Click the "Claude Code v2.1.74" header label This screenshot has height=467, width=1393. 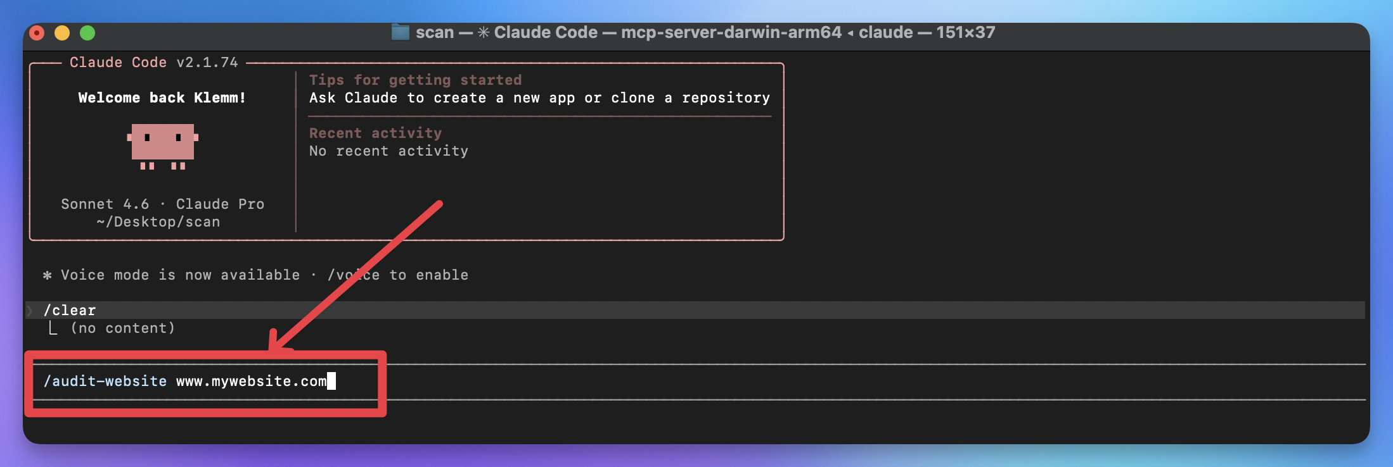[x=154, y=63]
